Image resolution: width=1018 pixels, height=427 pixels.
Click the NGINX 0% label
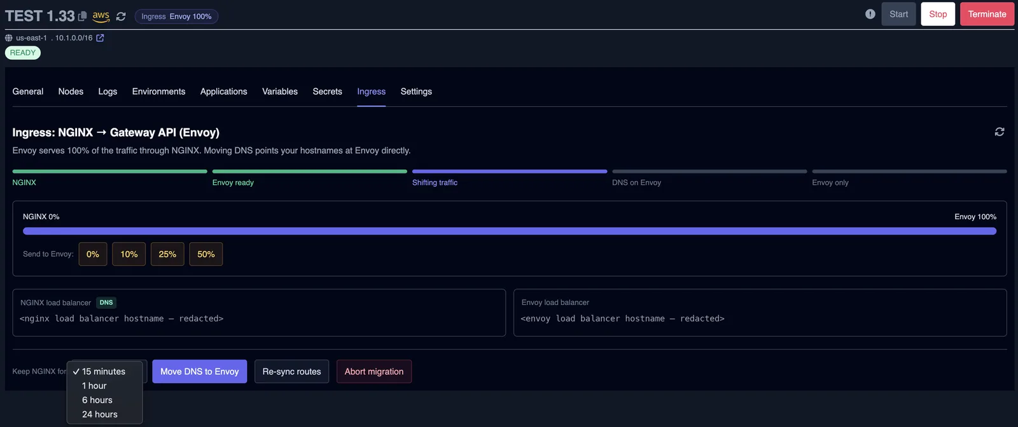point(41,217)
